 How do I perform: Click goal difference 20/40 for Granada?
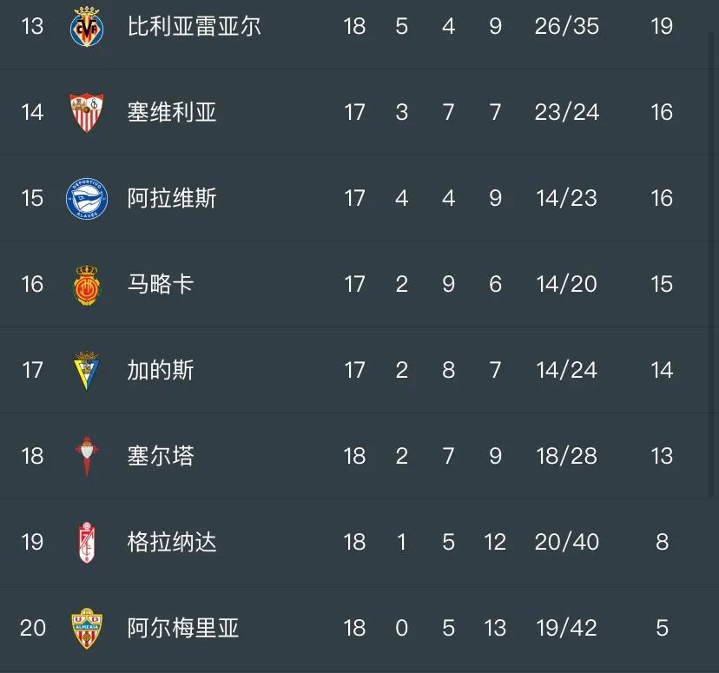tap(567, 542)
